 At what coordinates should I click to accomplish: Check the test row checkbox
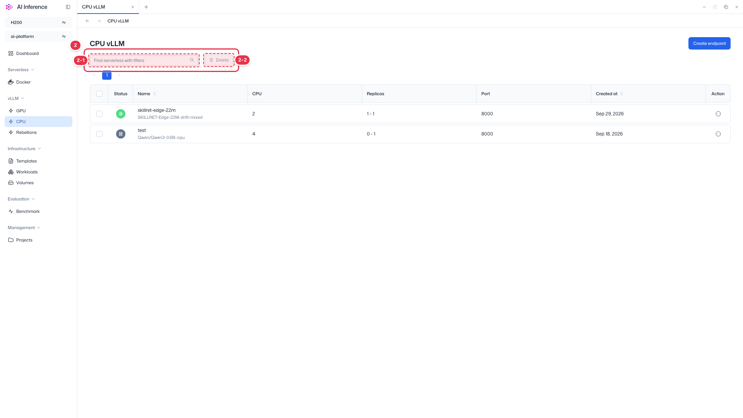99,134
